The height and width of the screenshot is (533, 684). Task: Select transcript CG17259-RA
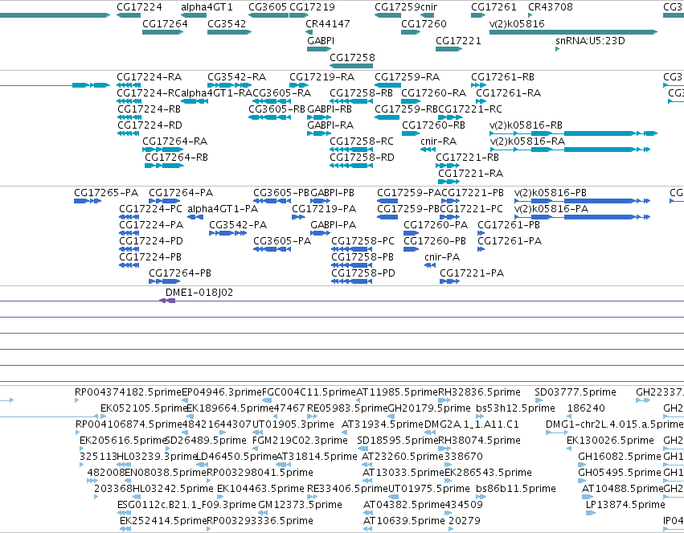tap(387, 85)
